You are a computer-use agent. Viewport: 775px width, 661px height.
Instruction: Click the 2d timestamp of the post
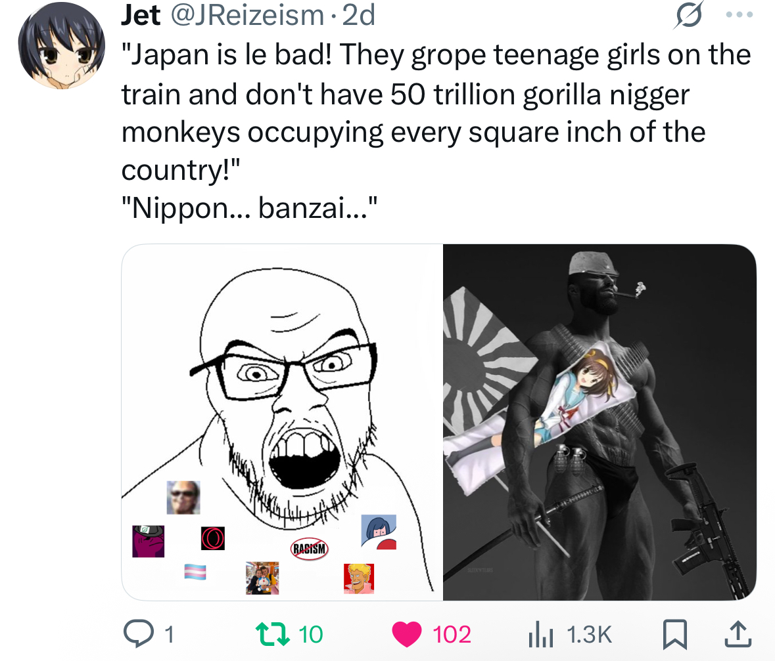click(359, 15)
